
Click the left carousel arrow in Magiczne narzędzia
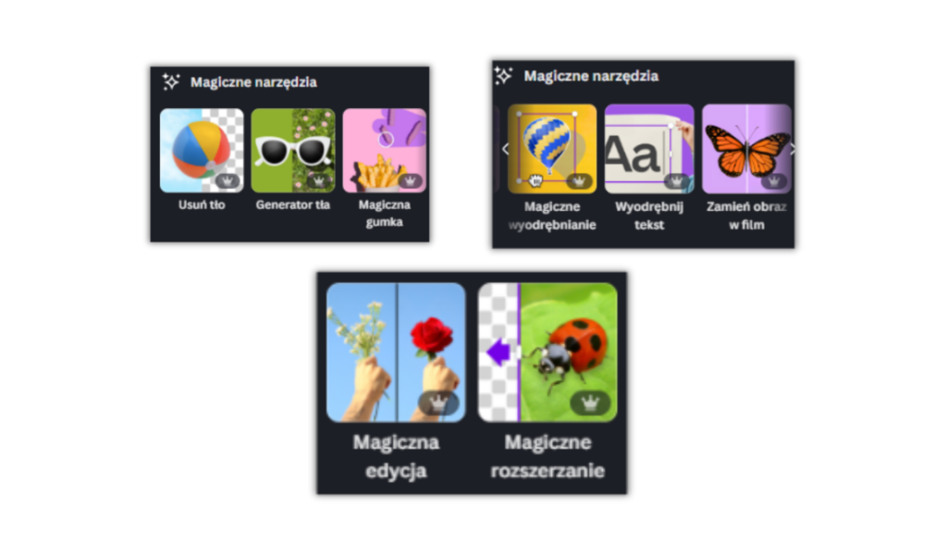(x=506, y=149)
